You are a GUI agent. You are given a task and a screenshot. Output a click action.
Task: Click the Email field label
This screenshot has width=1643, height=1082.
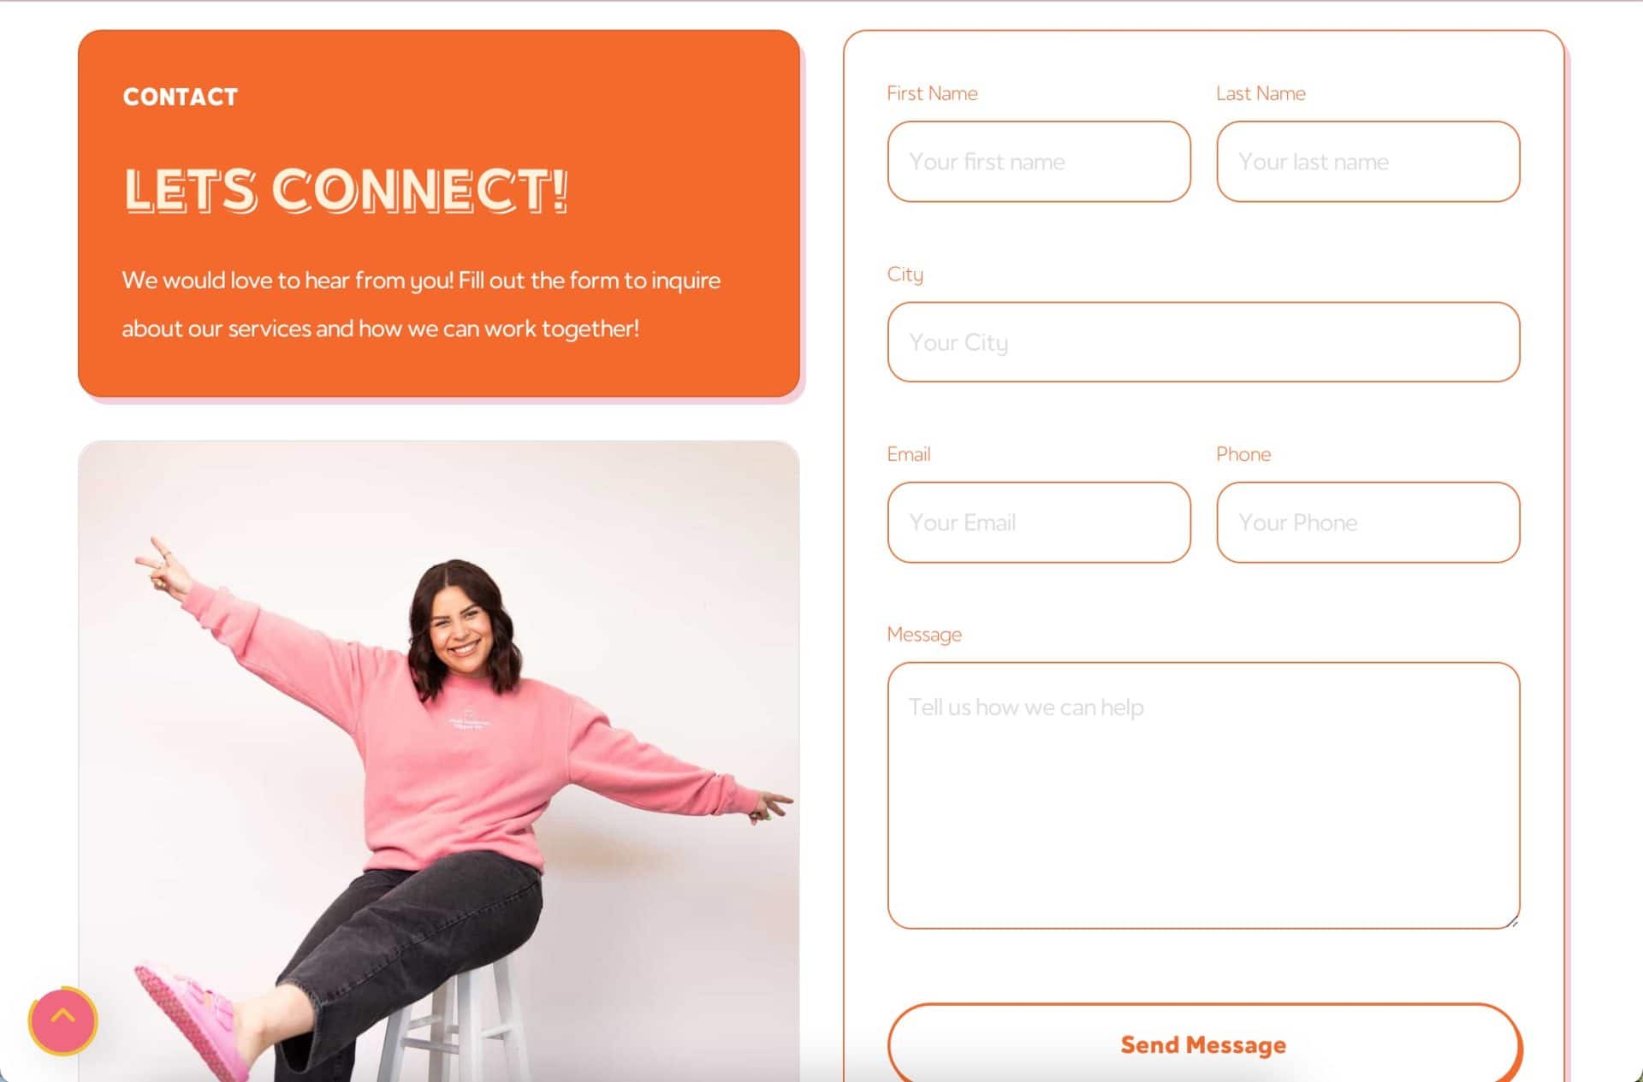point(908,454)
